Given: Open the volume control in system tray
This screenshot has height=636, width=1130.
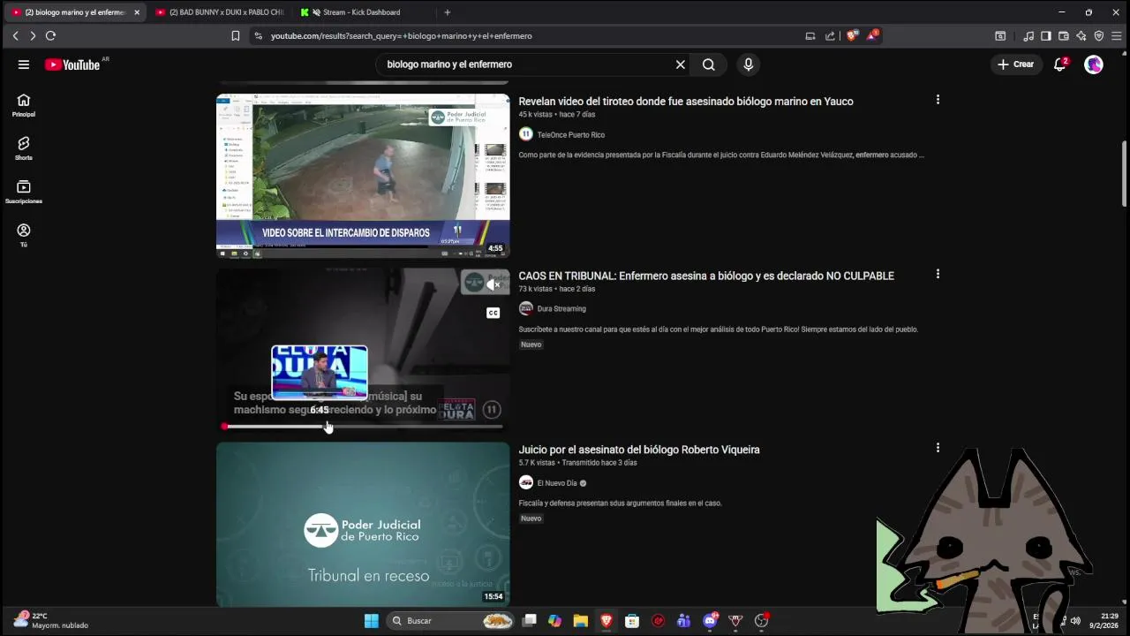Looking at the screenshot, I should 1075,621.
